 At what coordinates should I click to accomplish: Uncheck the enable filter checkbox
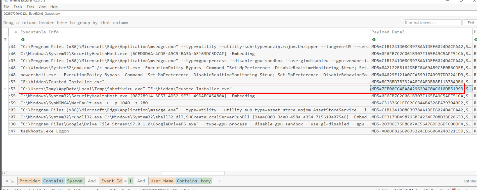[13, 181]
